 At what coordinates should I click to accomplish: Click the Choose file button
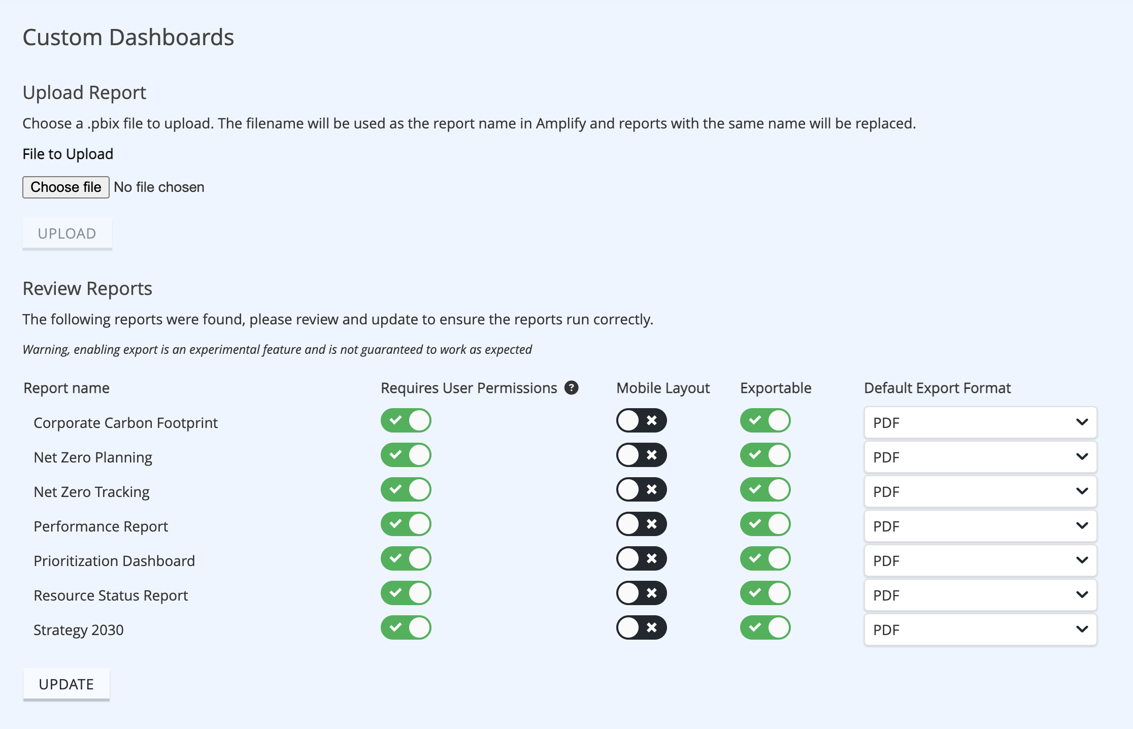[x=66, y=187]
